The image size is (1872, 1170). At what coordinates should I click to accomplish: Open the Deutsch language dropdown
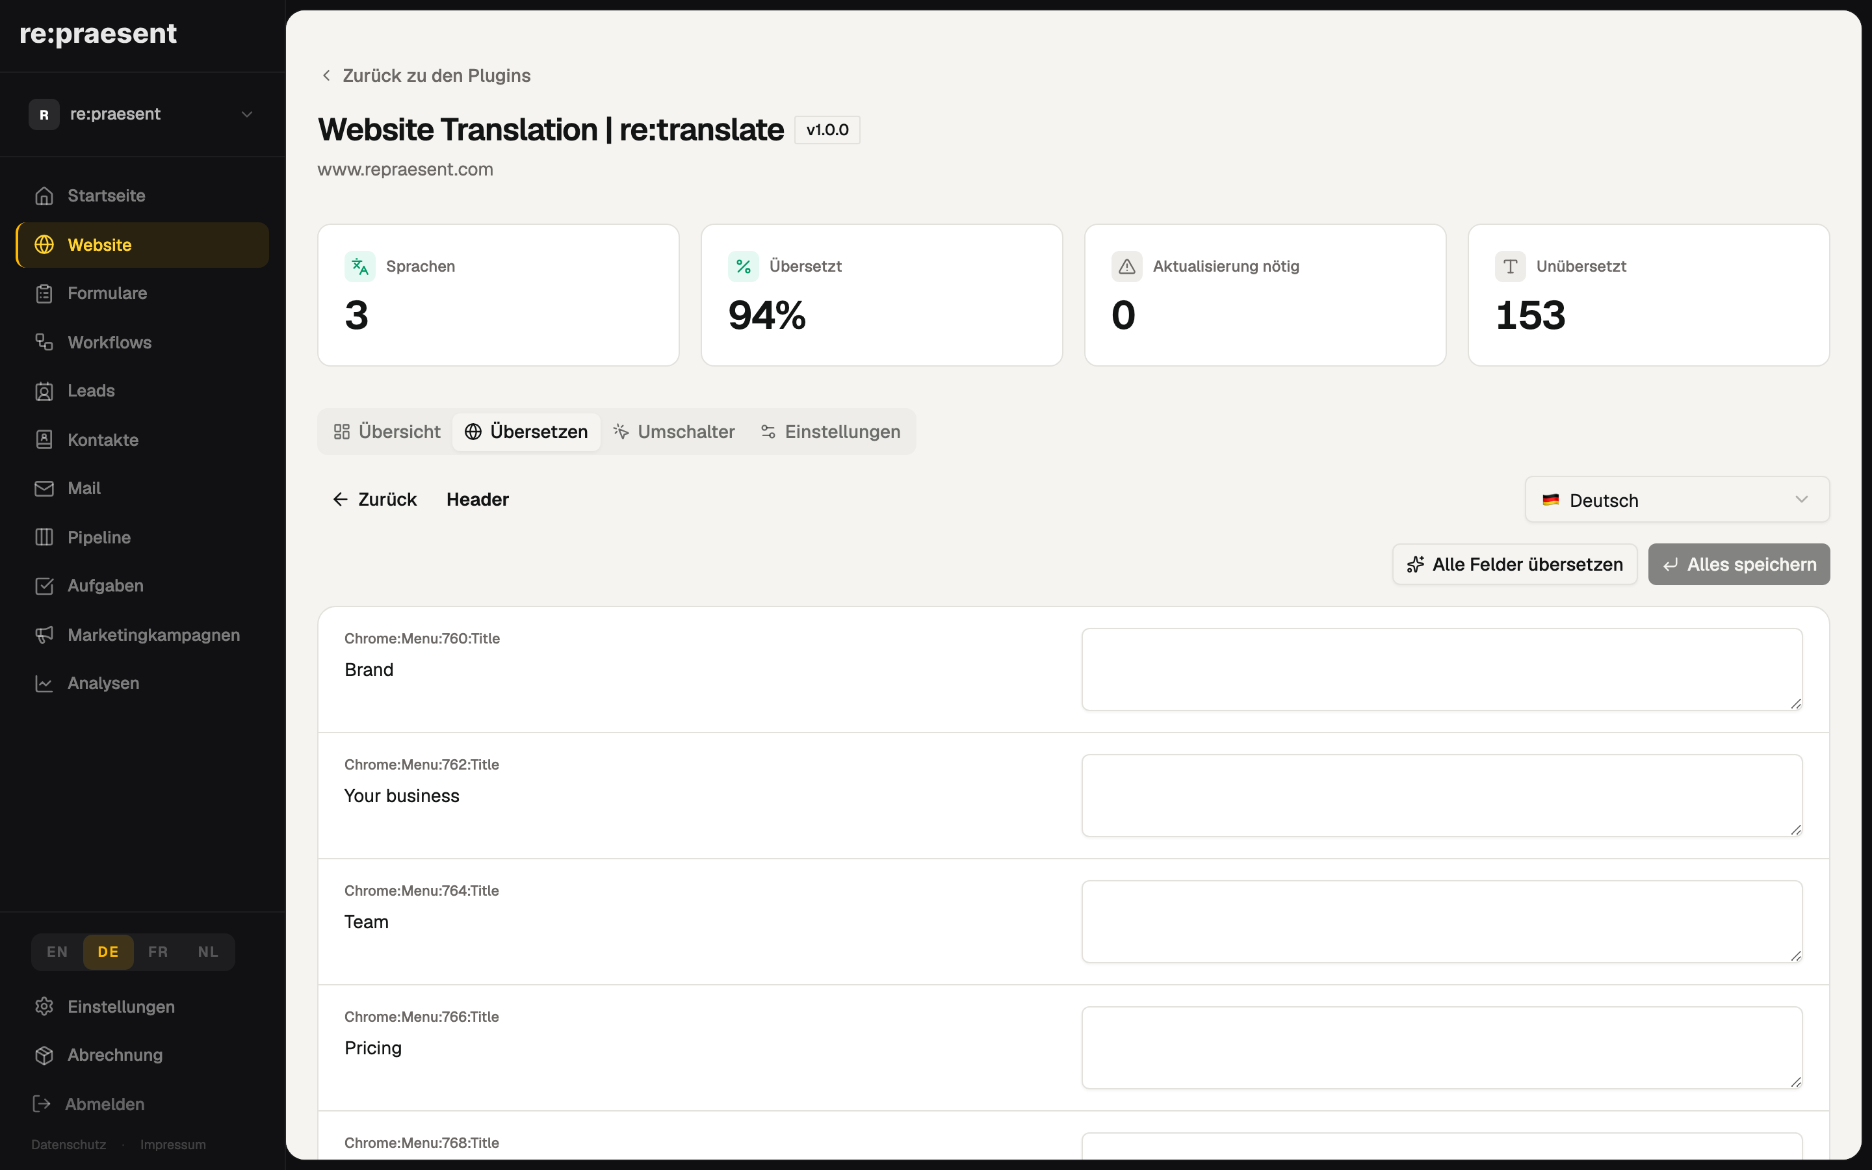tap(1677, 500)
